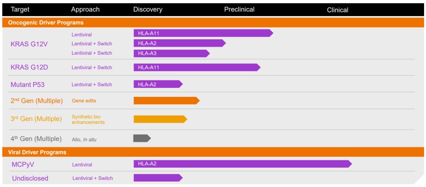Click the Discovery stage header
The width and height of the screenshot is (426, 187).
148,9
